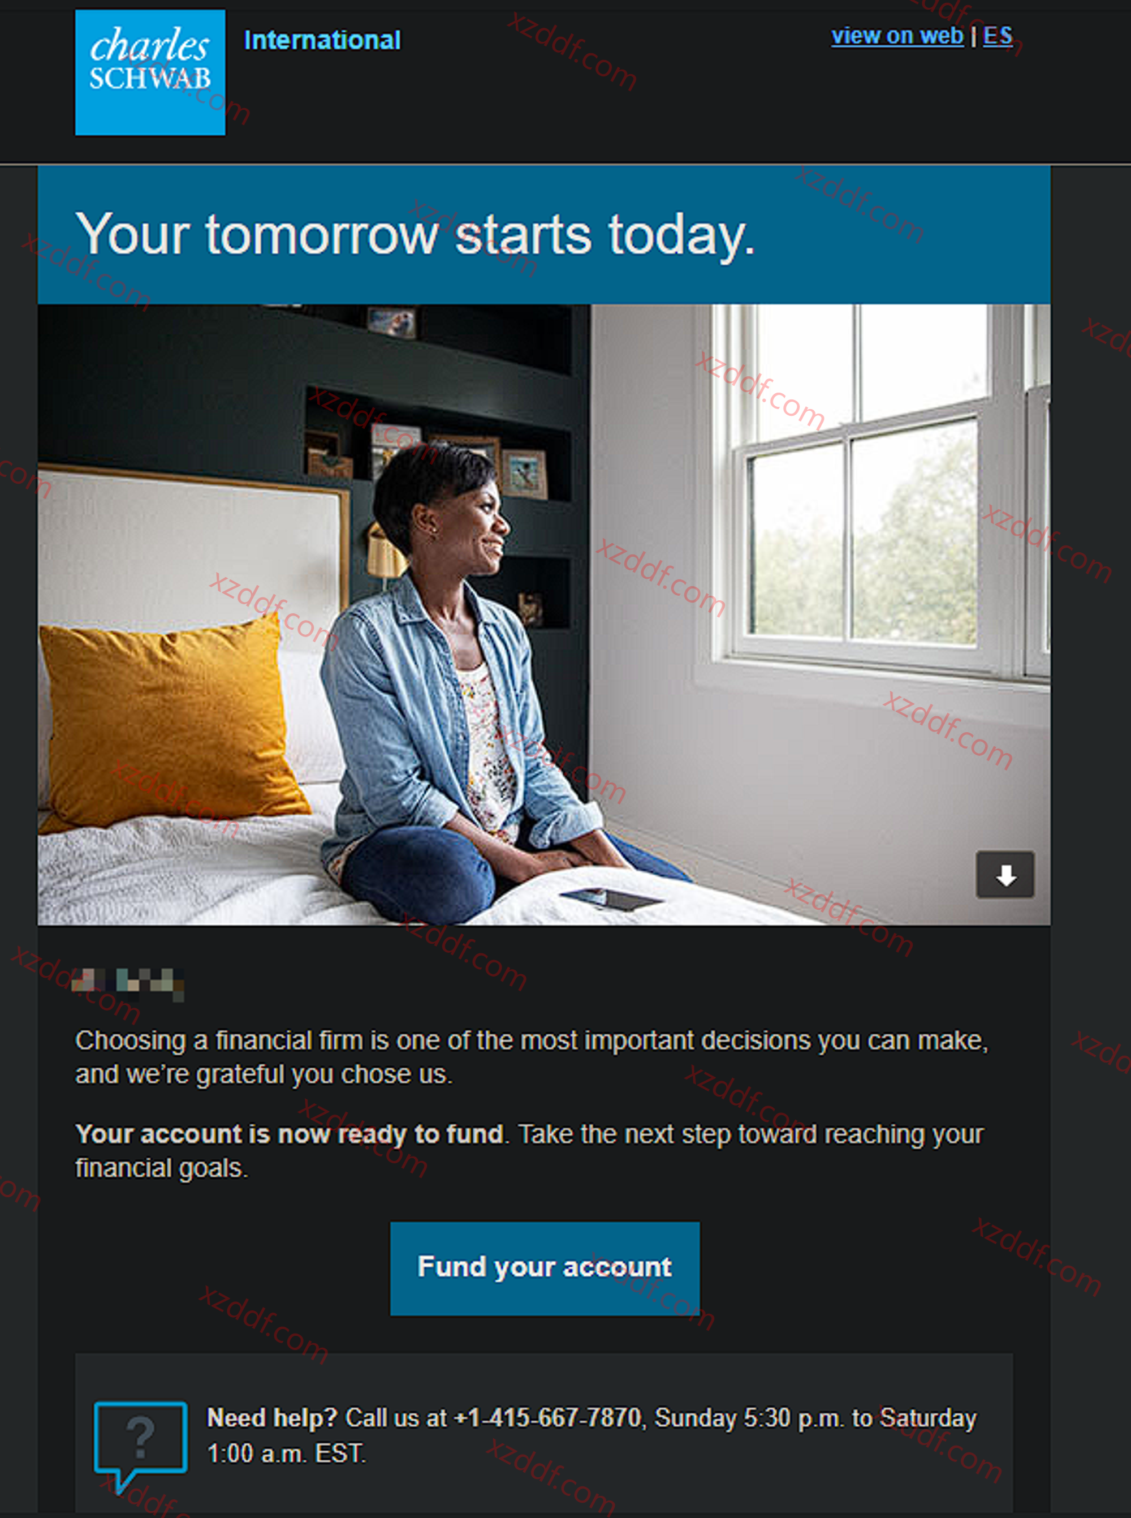This screenshot has width=1131, height=1518.
Task: Click the 'Fund your account' button
Action: pos(545,1268)
